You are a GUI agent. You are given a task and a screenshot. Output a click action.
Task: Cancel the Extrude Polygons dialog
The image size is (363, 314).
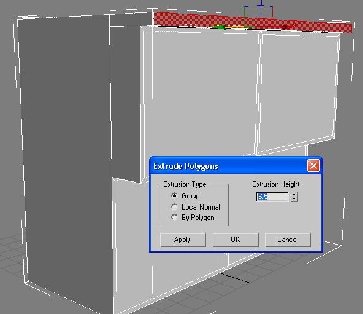click(288, 240)
